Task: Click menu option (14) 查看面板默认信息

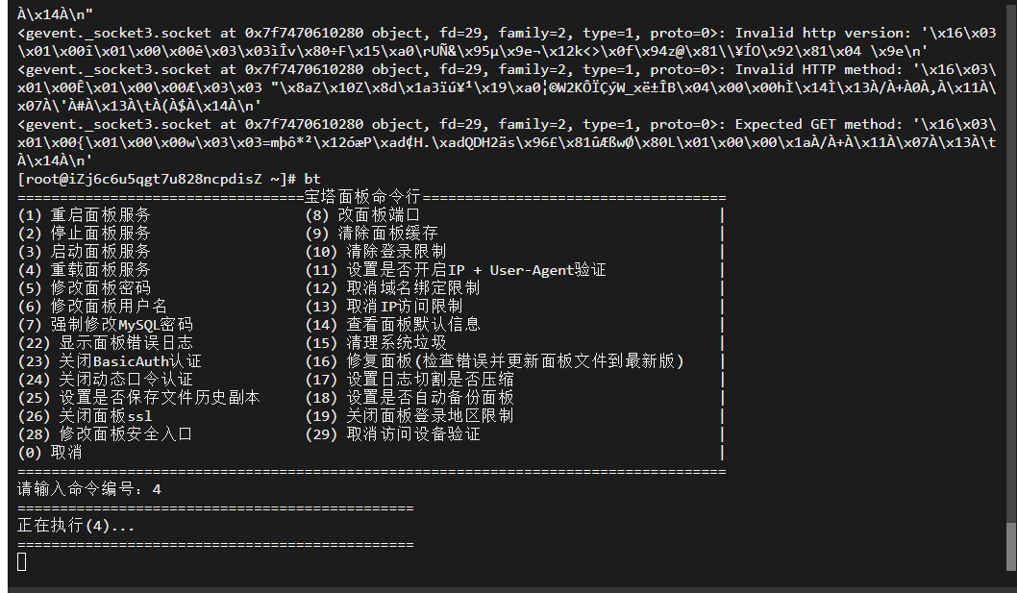Action: tap(392, 325)
